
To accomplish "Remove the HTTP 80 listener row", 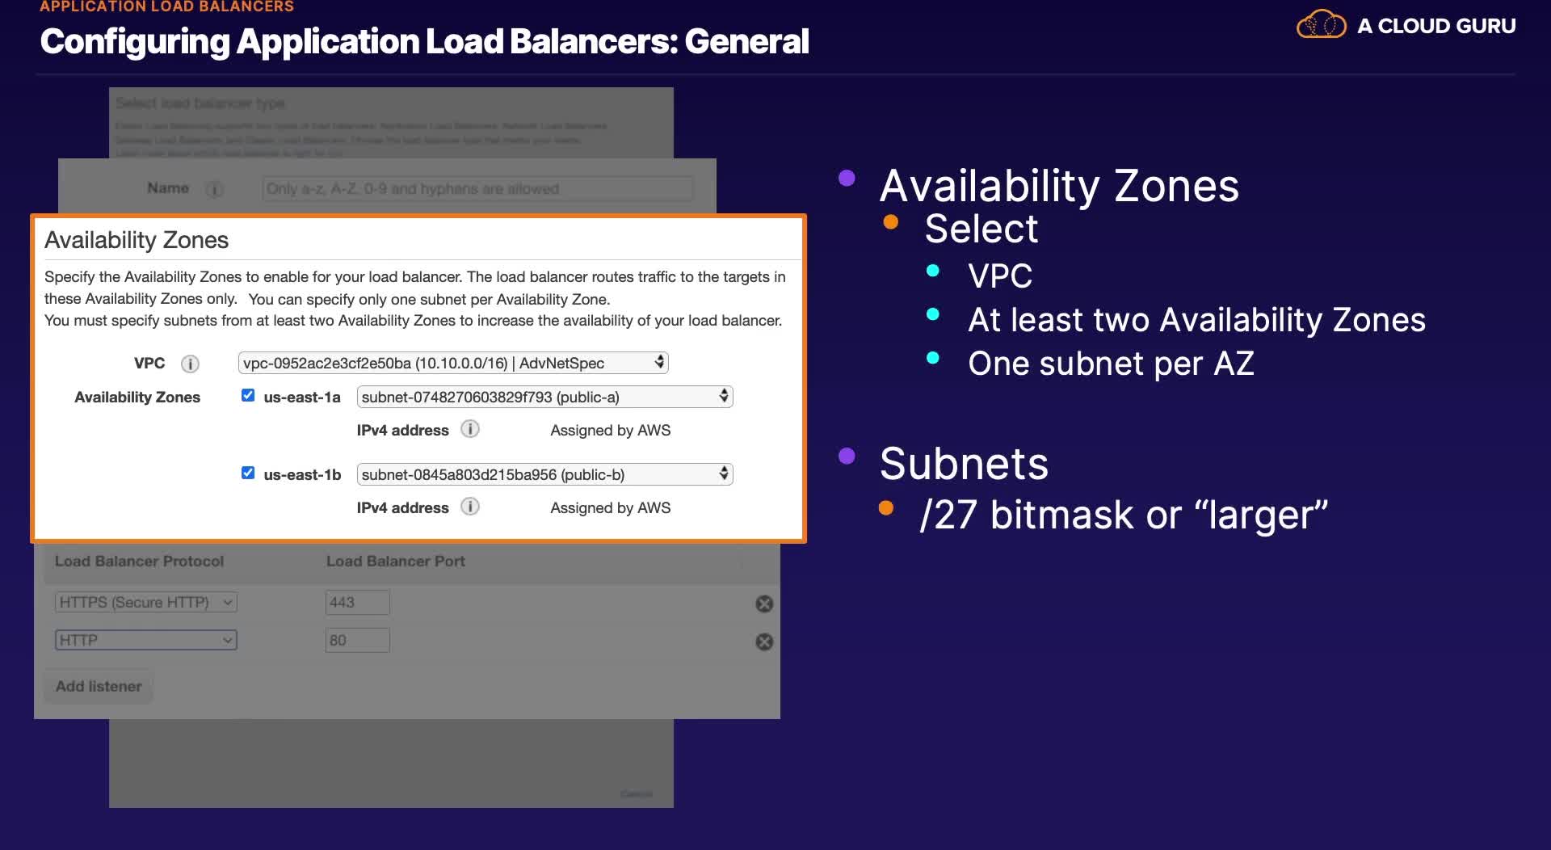I will pyautogui.click(x=764, y=642).
